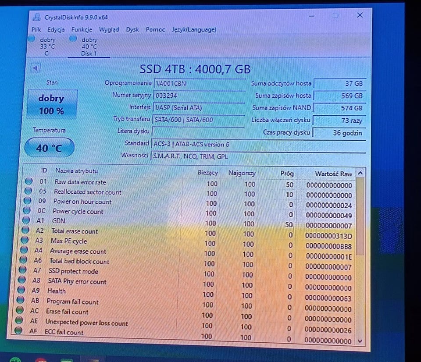Click the Numer seryjny field
Screen dimensions: 421x362
pos(199,96)
